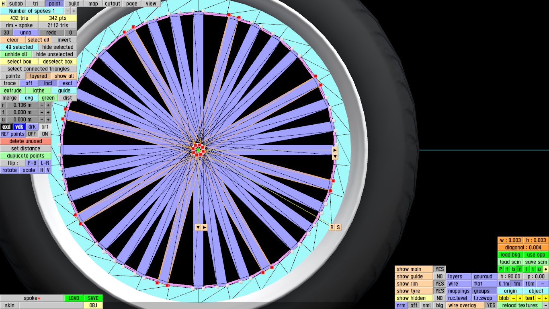Click reload textures
Screen dimensions: 549x309
pos(520,305)
